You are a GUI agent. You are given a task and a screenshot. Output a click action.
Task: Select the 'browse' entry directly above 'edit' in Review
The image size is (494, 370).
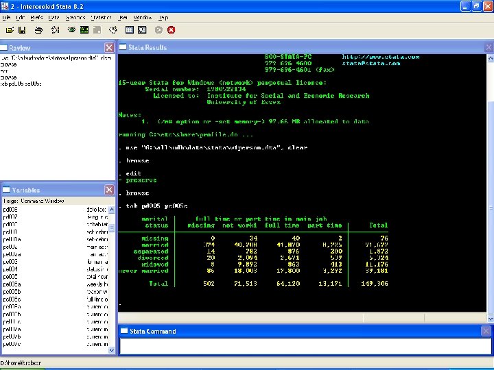9,64
